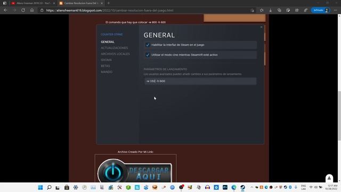Click the DESCARGAR AQUI download image

click(135, 171)
